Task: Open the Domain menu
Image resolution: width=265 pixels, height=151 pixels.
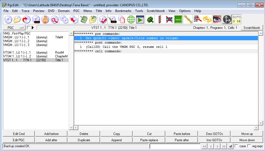Action: pos(64,11)
